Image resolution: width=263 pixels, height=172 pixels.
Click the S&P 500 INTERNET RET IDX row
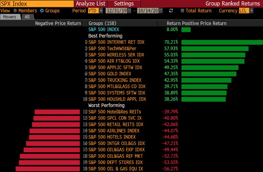[116, 42]
